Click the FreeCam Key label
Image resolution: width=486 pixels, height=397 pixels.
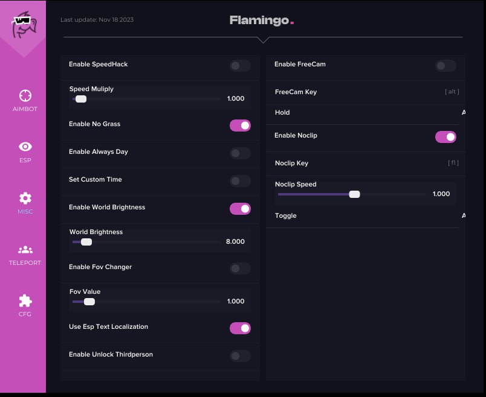click(296, 92)
